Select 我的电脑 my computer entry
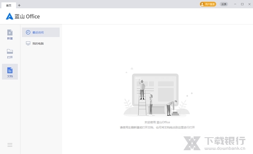Screen dimensions: 253x154 click(41, 43)
